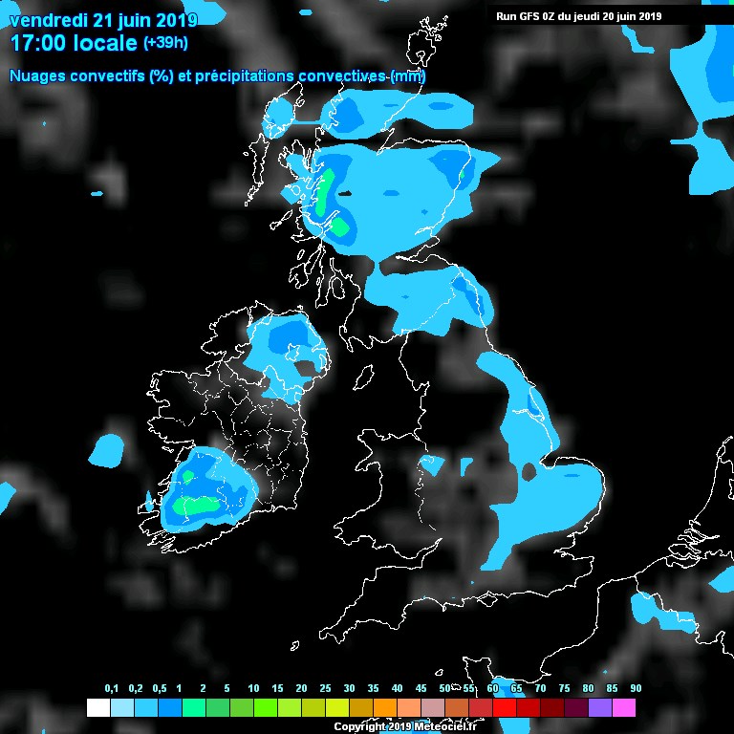Click the purple swatch between 80 and 85

(x=599, y=708)
